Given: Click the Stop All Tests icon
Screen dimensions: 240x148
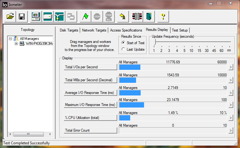Looking at the screenshot, I should 109,17.
